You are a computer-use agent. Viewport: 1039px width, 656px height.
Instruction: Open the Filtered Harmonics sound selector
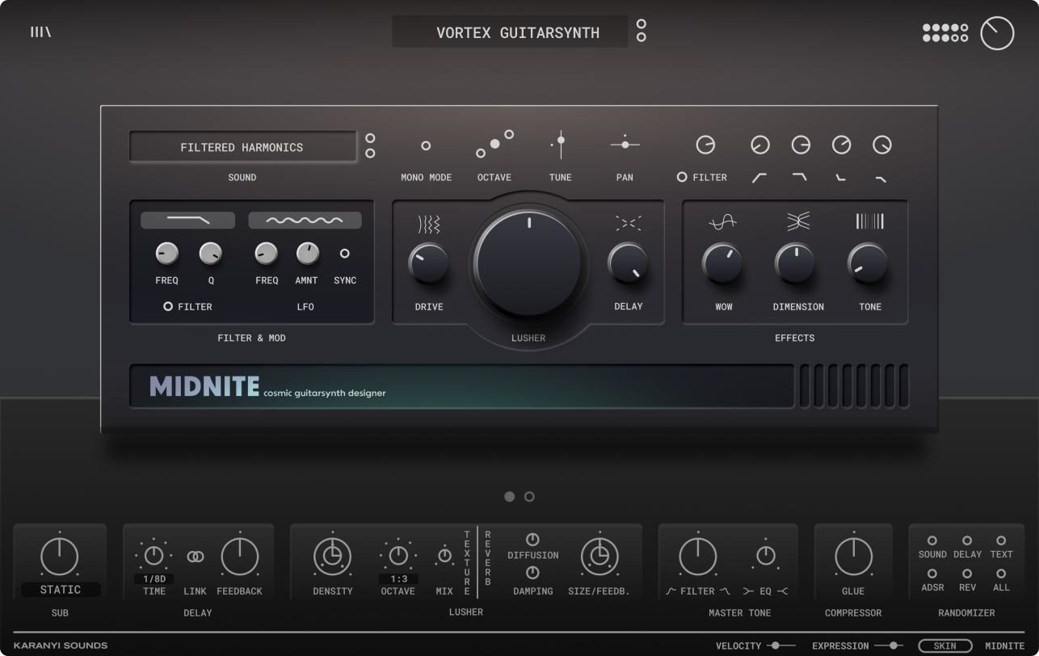242,148
